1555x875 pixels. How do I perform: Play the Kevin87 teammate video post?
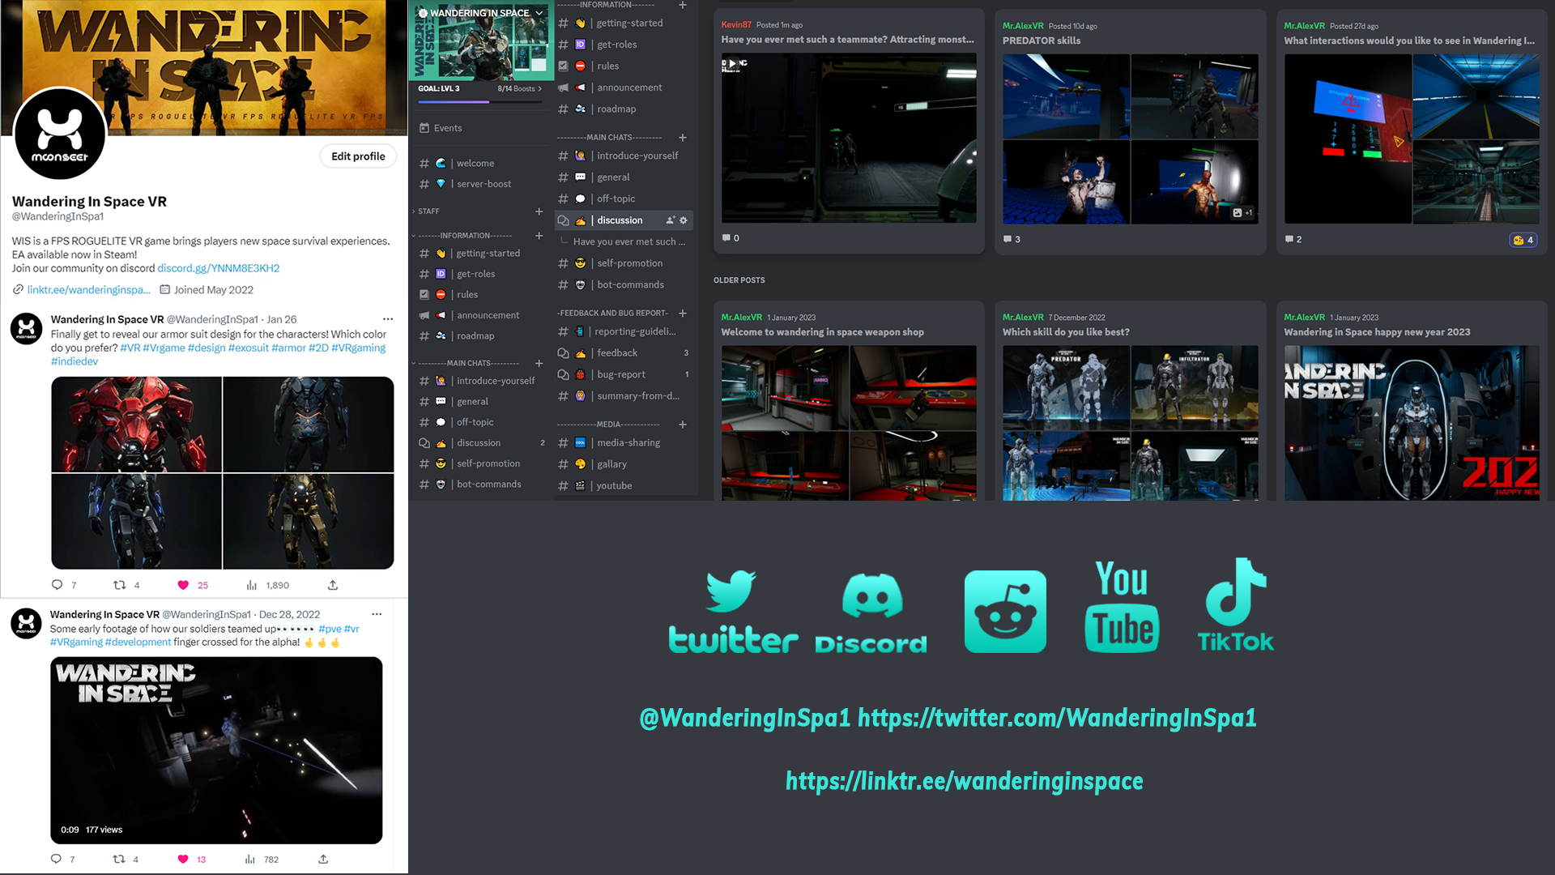(x=848, y=139)
